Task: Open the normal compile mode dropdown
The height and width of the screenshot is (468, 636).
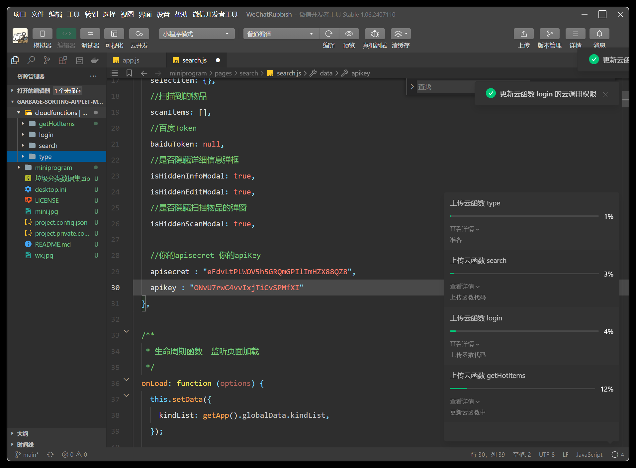Action: pos(281,34)
